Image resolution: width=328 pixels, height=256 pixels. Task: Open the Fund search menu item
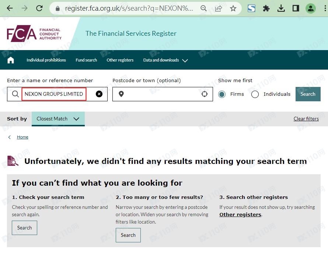(x=86, y=60)
